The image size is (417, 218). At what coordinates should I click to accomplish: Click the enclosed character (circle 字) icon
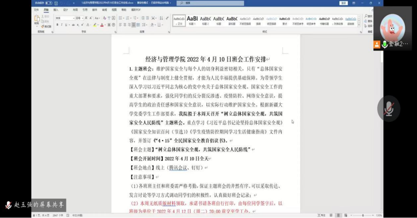pos(114,25)
